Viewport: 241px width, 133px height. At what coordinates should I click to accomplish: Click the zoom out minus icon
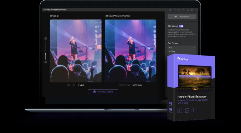pos(46,62)
